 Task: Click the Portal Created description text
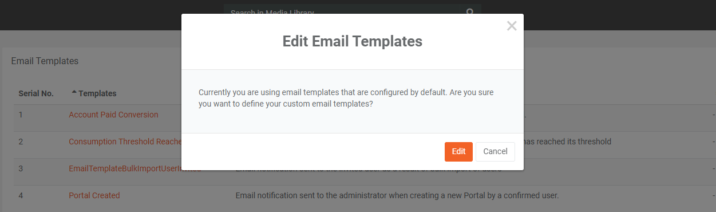397,195
